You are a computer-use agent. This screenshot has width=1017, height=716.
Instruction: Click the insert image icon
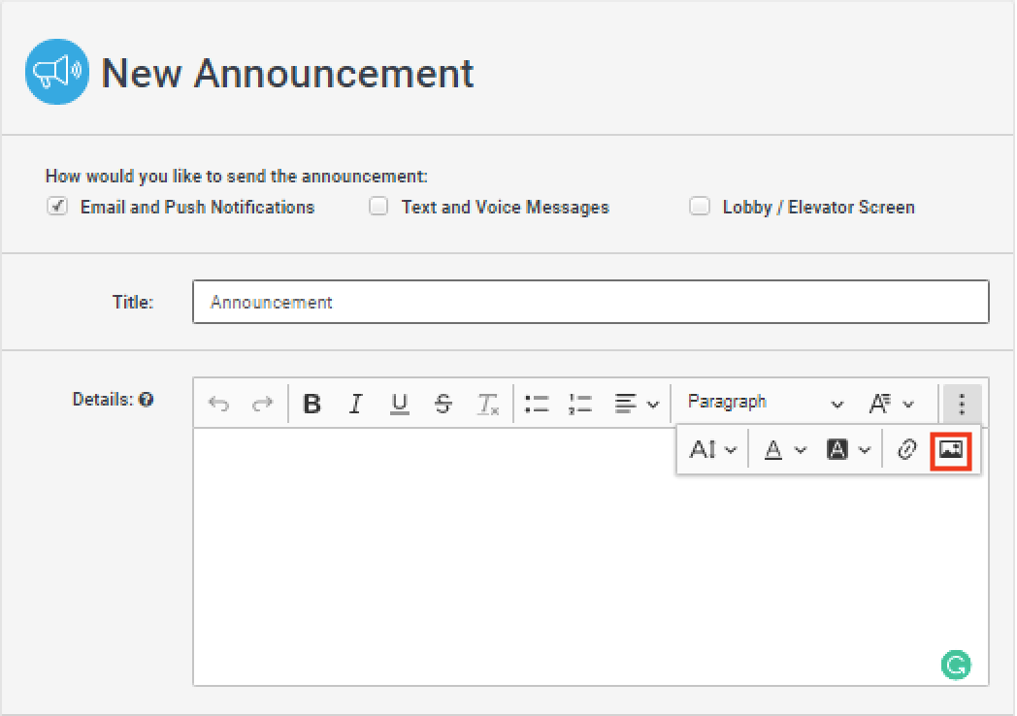pos(951,450)
